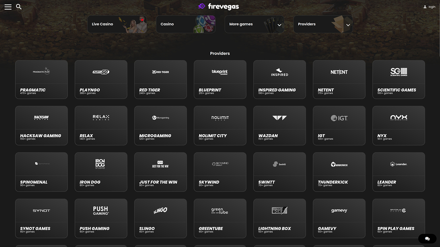Select the More games menu label
This screenshot has height=247, width=440.
coord(241,24)
